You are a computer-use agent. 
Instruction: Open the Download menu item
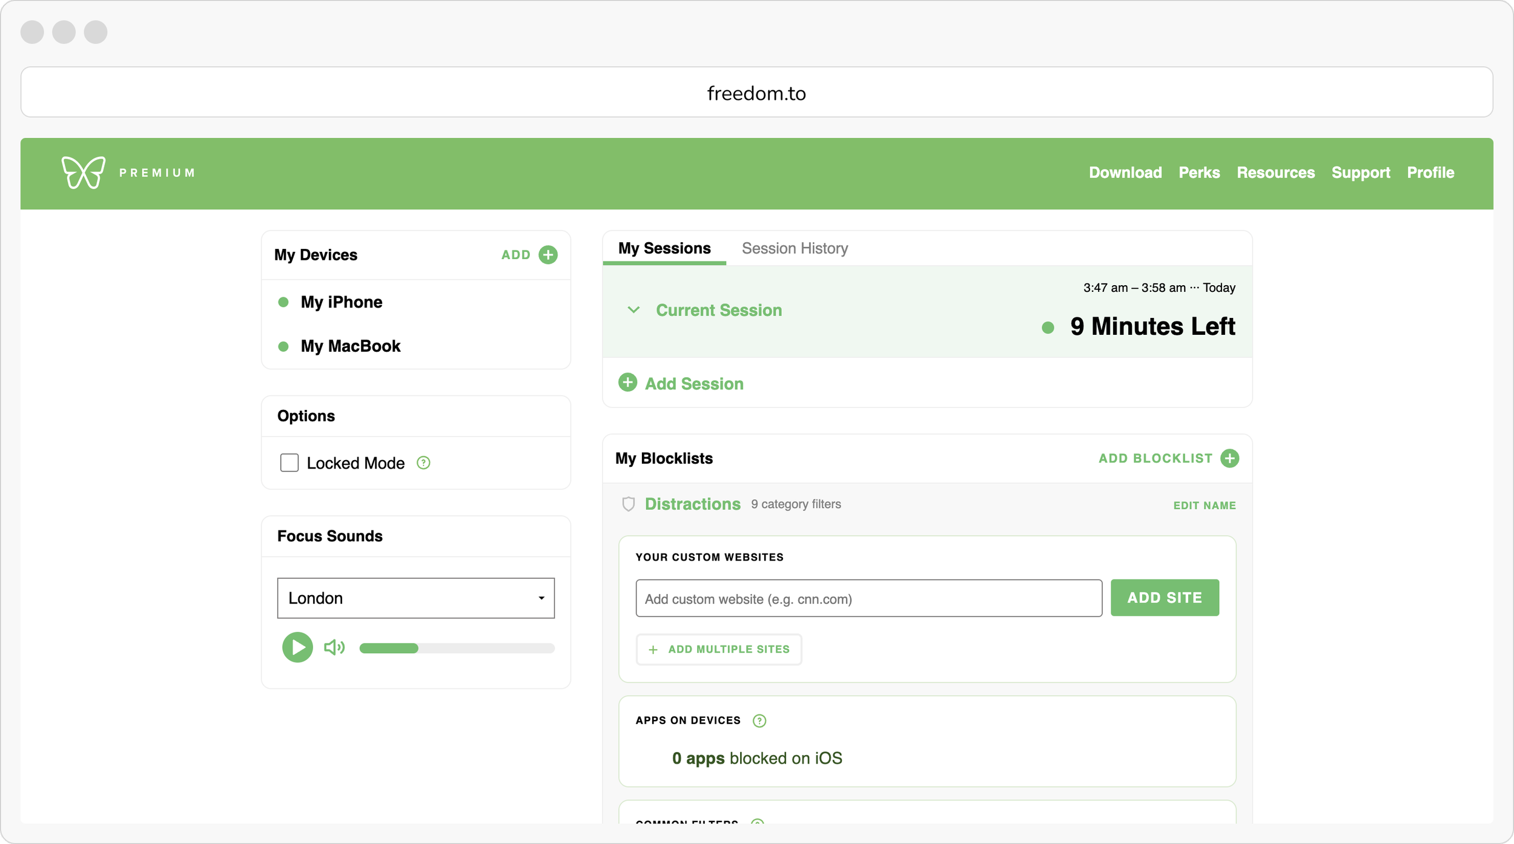(x=1125, y=173)
